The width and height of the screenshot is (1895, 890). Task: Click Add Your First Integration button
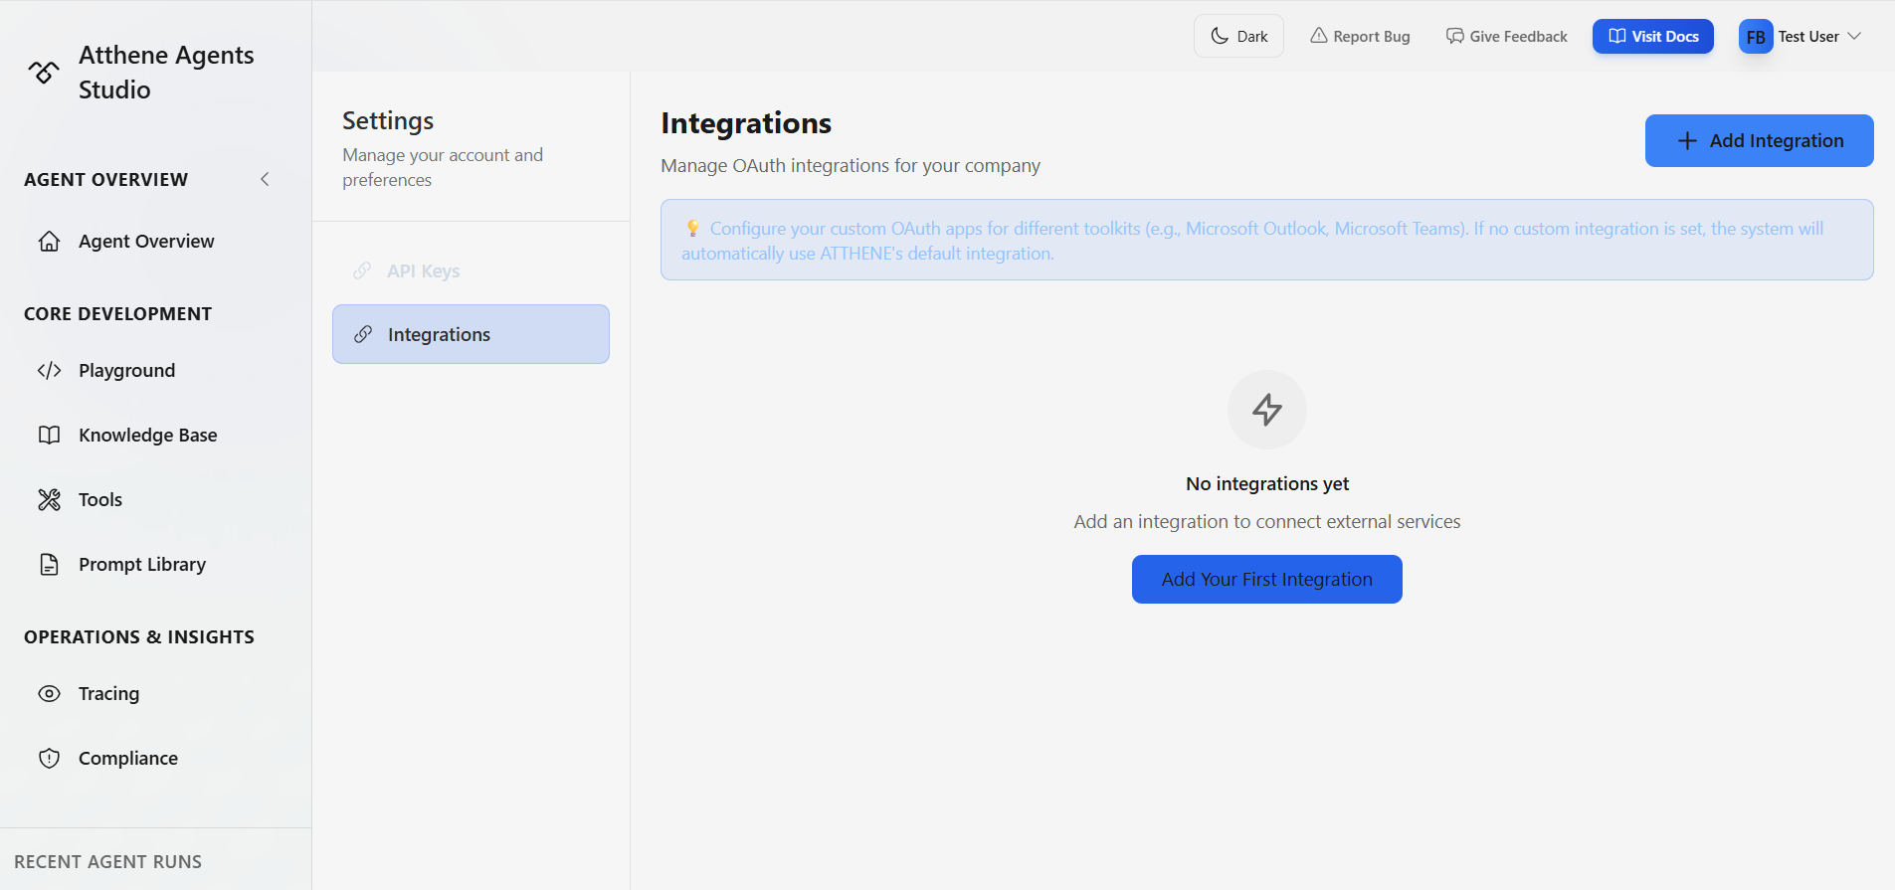1266,580
